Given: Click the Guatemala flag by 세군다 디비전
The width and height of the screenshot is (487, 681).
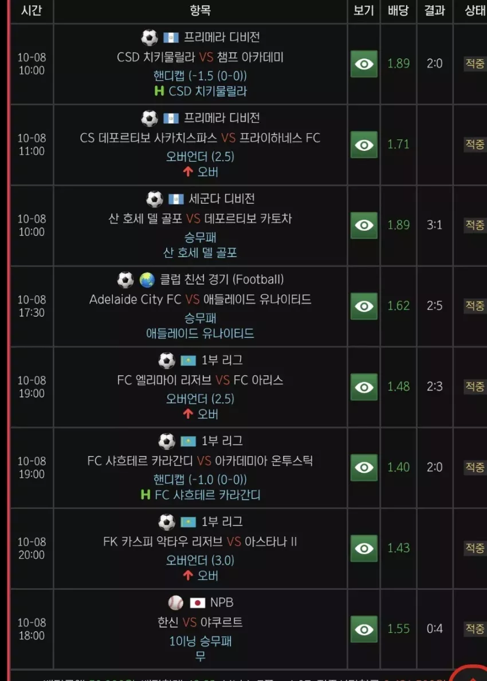Looking at the screenshot, I should 176,199.
